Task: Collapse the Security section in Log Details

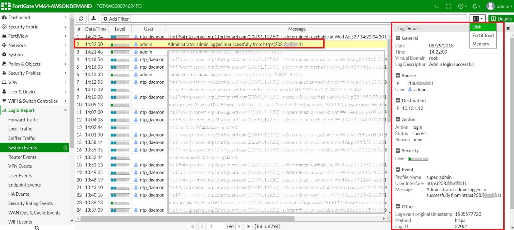Action: pos(397,151)
